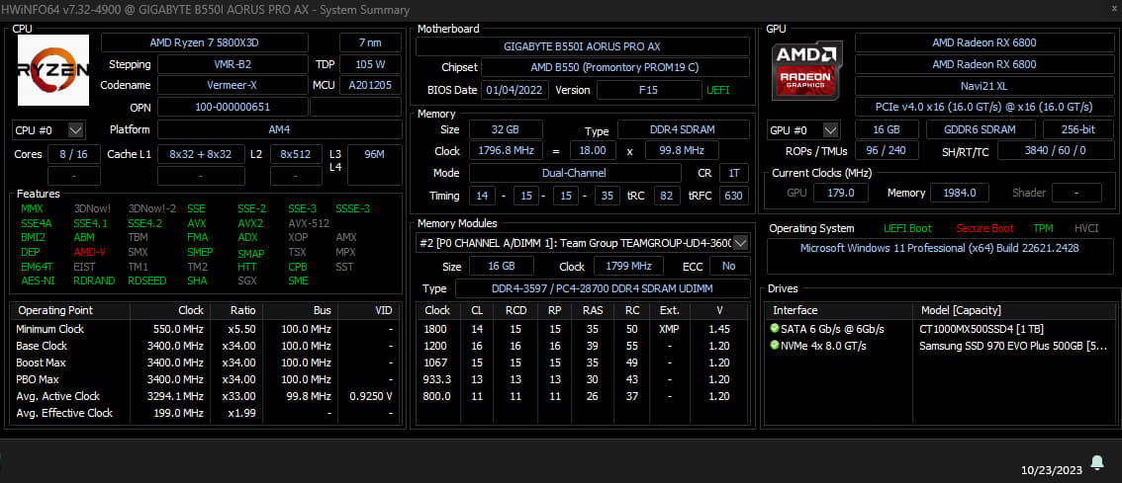Click the BIOS version F15 field
Viewport: 1122px width, 483px height.
click(649, 90)
